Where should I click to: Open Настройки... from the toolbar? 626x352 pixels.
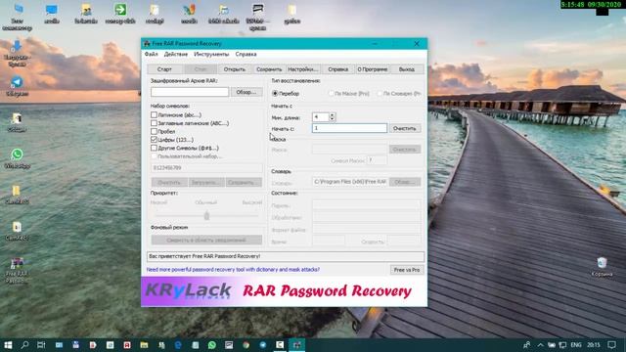point(303,69)
